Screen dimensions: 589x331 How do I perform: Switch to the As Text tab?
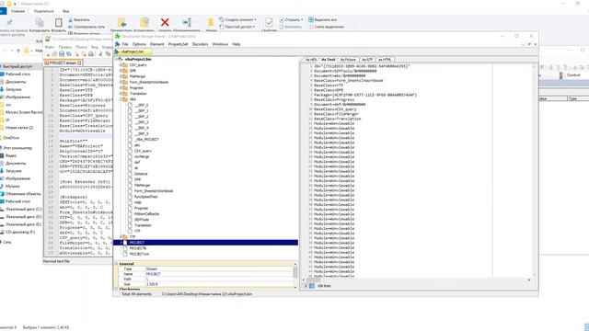329,60
